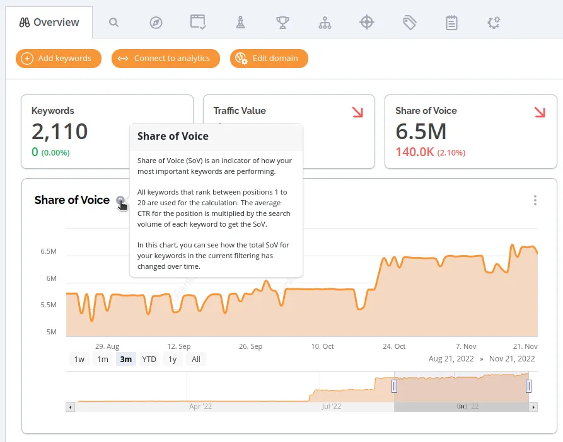
Task: Open the site hierarchy icon
Action: [x=325, y=21]
